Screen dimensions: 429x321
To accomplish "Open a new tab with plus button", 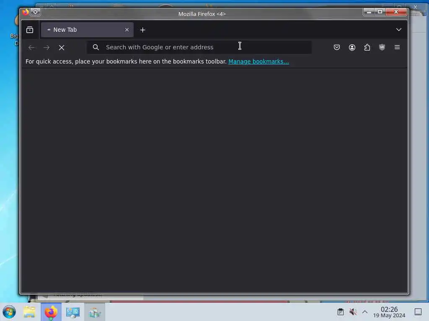I will 142,30.
